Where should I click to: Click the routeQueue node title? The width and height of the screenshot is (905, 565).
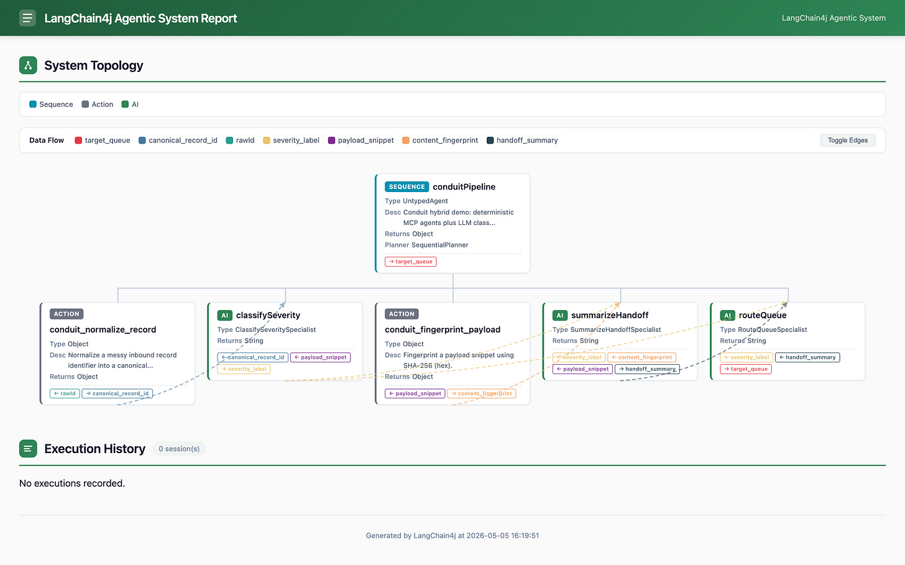(x=763, y=315)
